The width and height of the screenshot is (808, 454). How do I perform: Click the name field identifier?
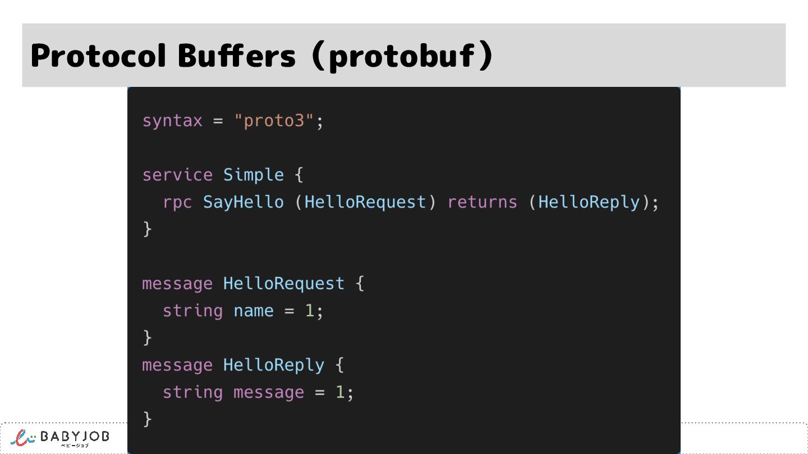(254, 311)
